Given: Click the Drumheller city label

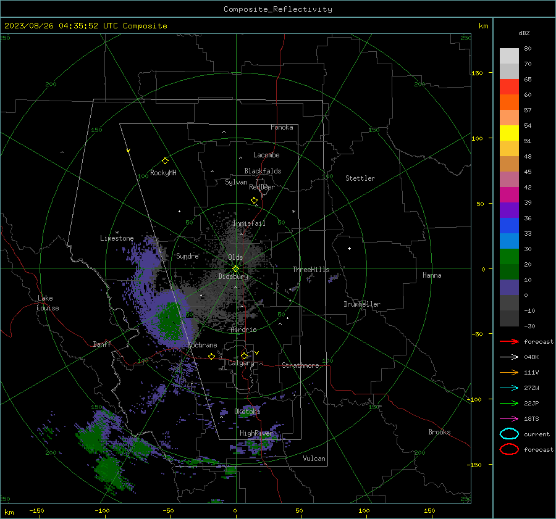Looking at the screenshot, I should [x=362, y=304].
